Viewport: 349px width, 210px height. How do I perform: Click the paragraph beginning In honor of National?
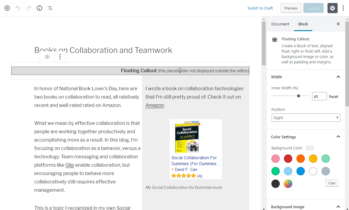tap(87, 97)
